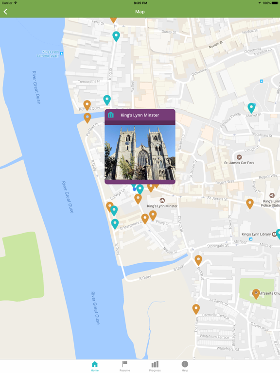Select teal pin beside Trenowaths Pl
The height and width of the screenshot is (373, 280).
[x=107, y=100]
